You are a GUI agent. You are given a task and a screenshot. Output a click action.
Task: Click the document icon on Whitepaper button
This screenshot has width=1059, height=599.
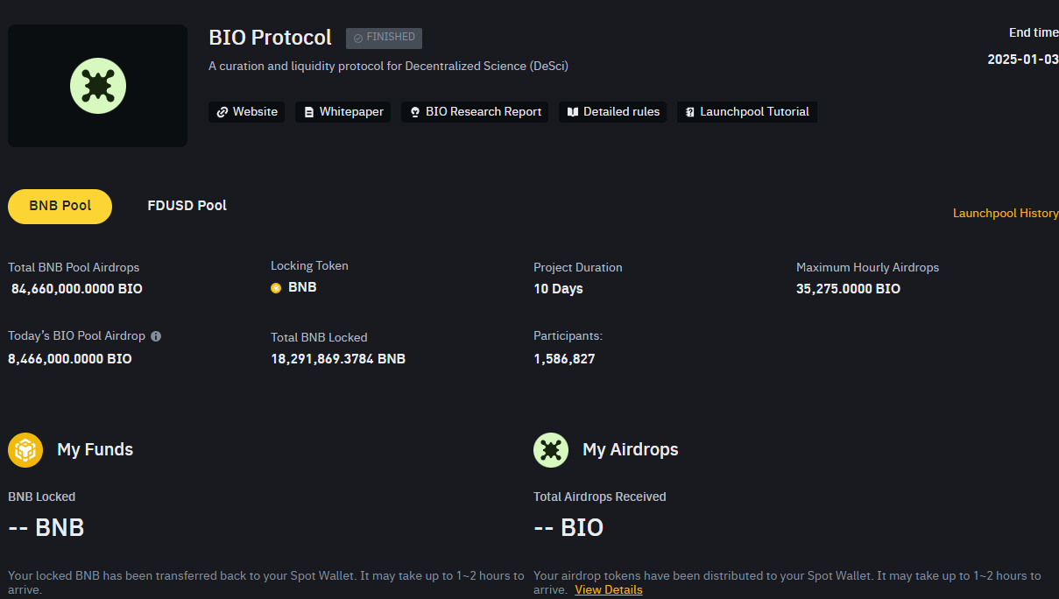(x=309, y=112)
